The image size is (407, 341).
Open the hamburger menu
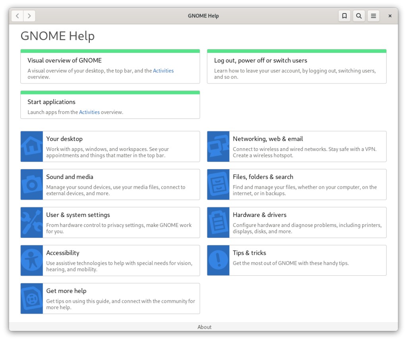click(373, 16)
